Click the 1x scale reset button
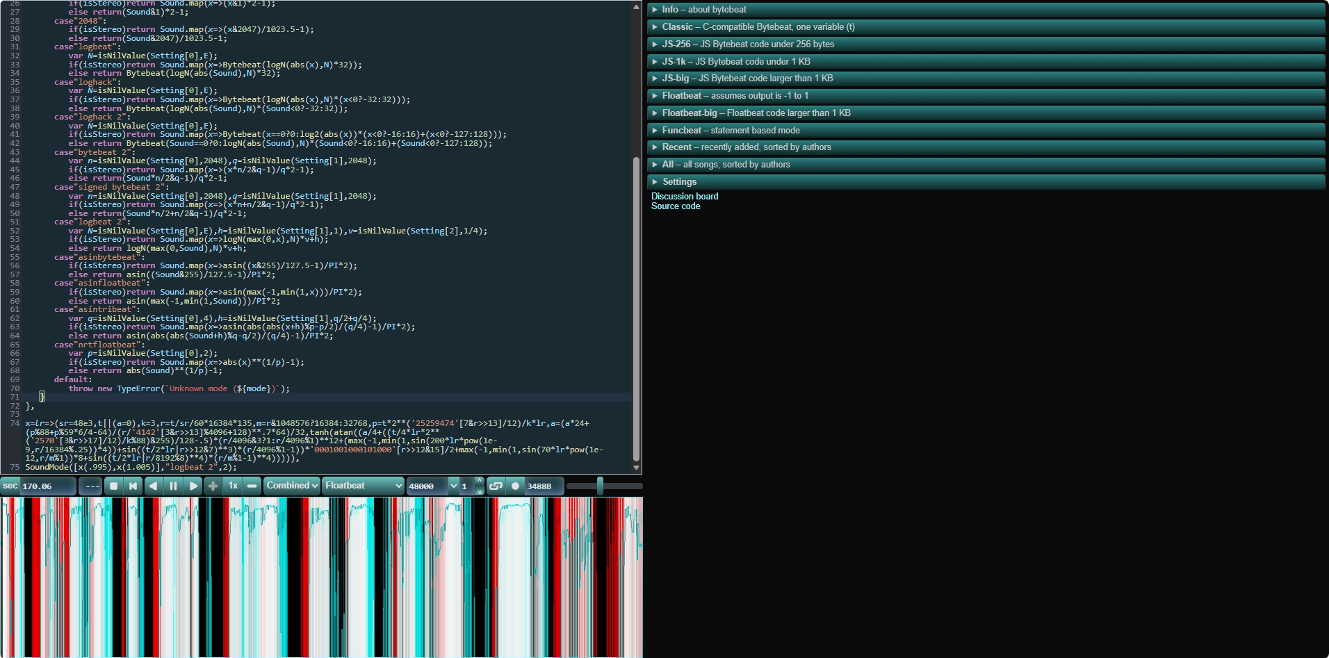 tap(234, 486)
